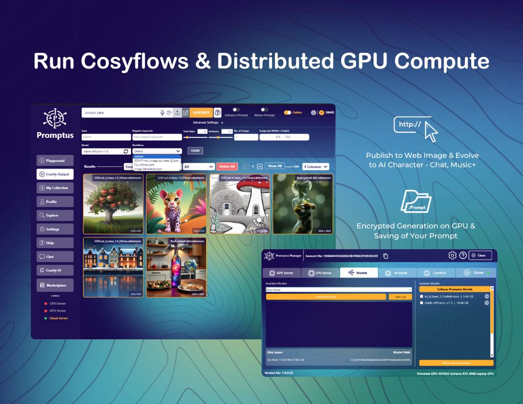
Task: Check the sd_xl_base_1.0.safetensors model checkbox
Action: 422,296
